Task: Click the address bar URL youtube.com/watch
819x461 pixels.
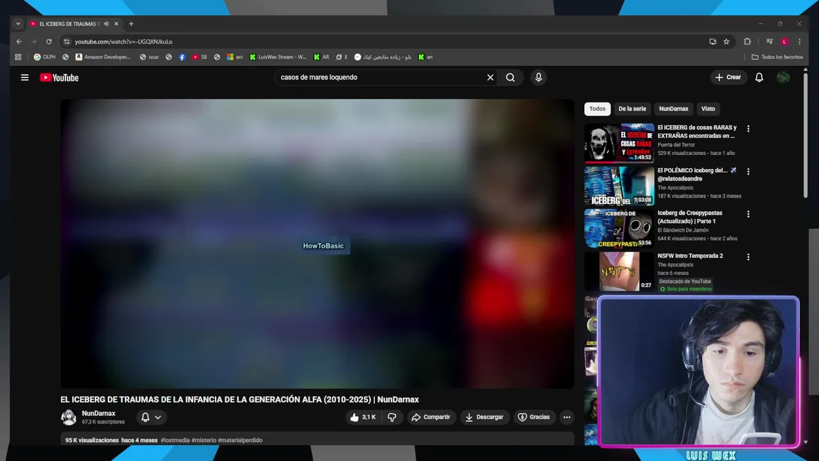Action: click(123, 42)
